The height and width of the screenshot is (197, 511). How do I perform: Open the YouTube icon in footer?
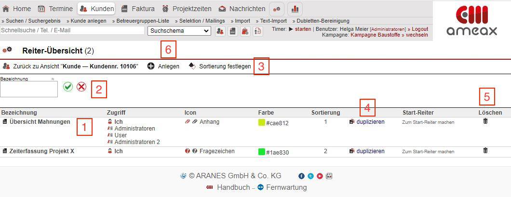click(320, 176)
